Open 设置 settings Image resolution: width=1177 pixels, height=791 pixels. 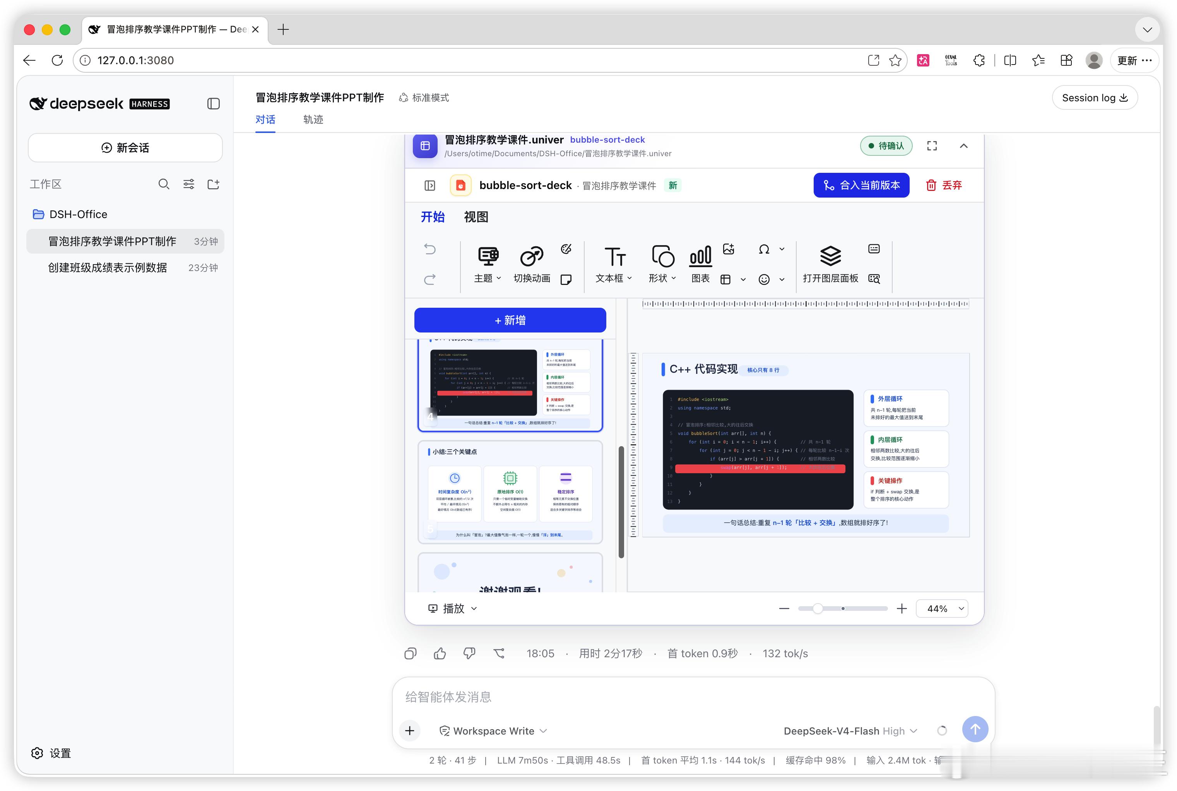(x=51, y=753)
